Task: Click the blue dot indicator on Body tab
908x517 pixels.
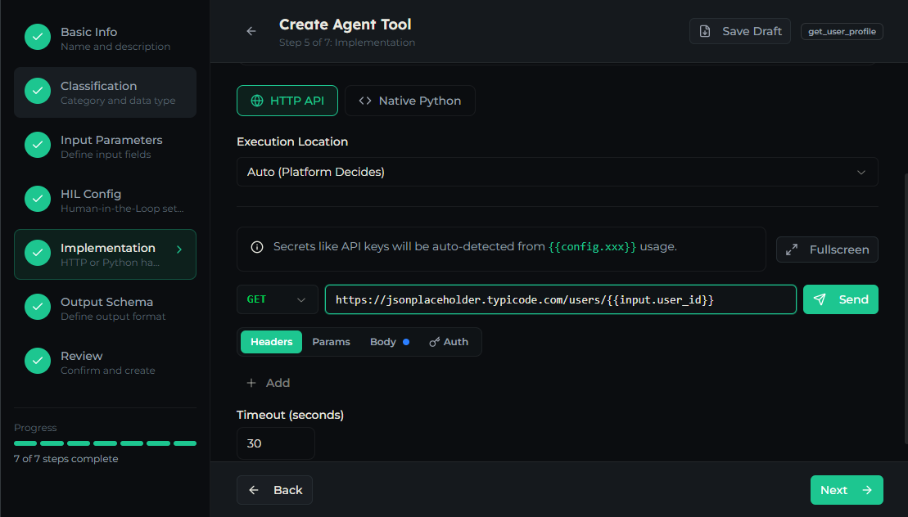Action: 406,342
